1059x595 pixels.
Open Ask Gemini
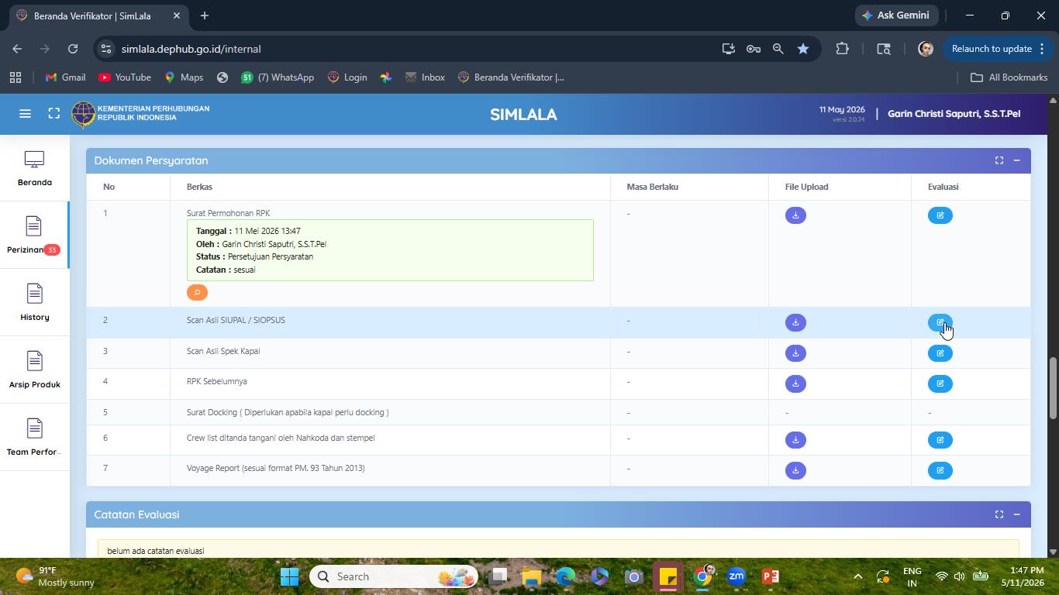[896, 15]
